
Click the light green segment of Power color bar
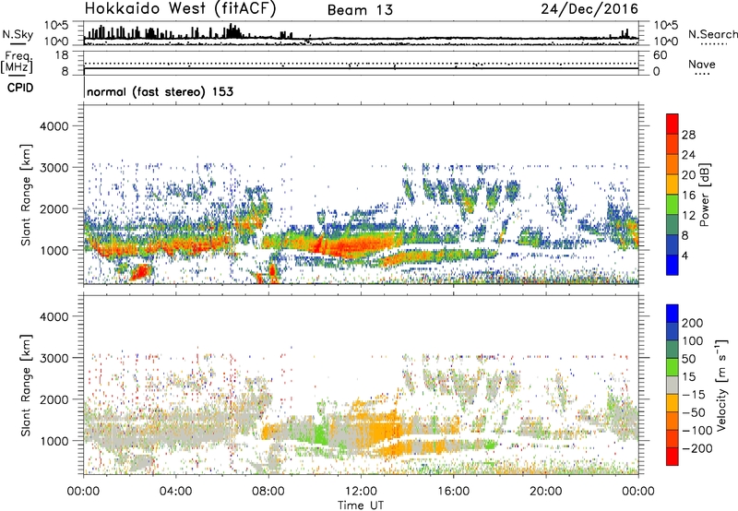[x=673, y=205]
